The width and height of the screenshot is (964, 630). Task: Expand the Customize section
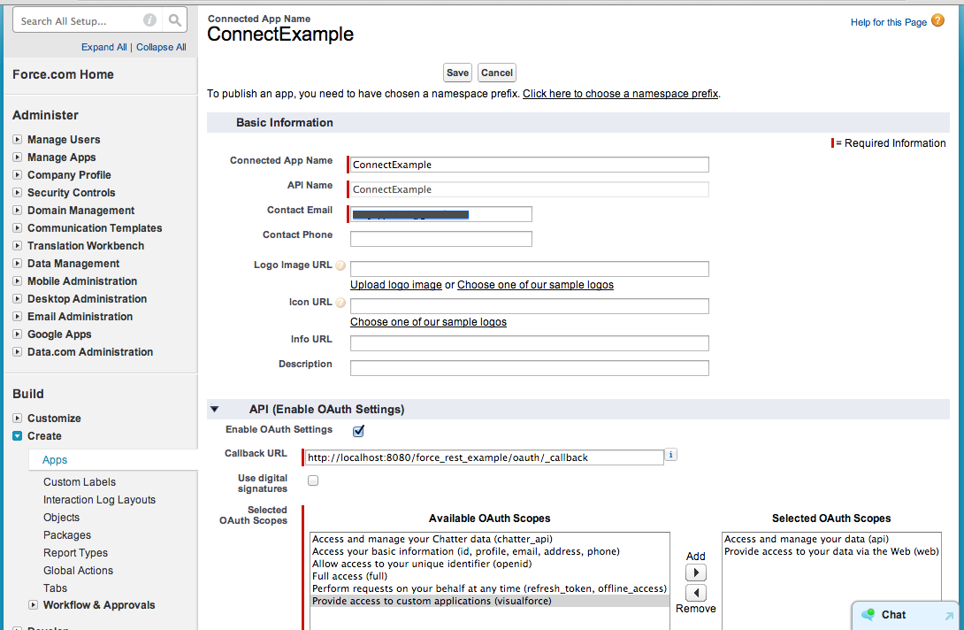point(17,419)
